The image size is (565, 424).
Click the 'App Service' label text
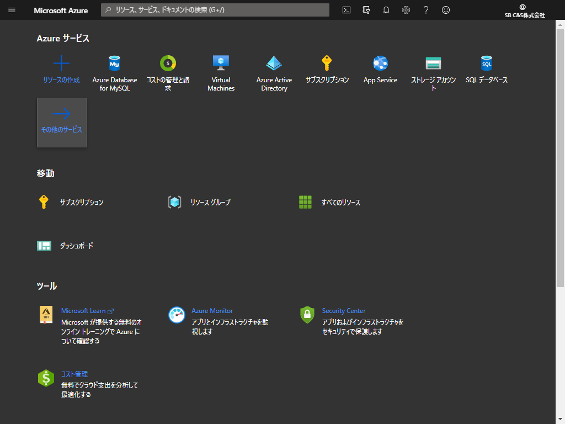coord(380,80)
